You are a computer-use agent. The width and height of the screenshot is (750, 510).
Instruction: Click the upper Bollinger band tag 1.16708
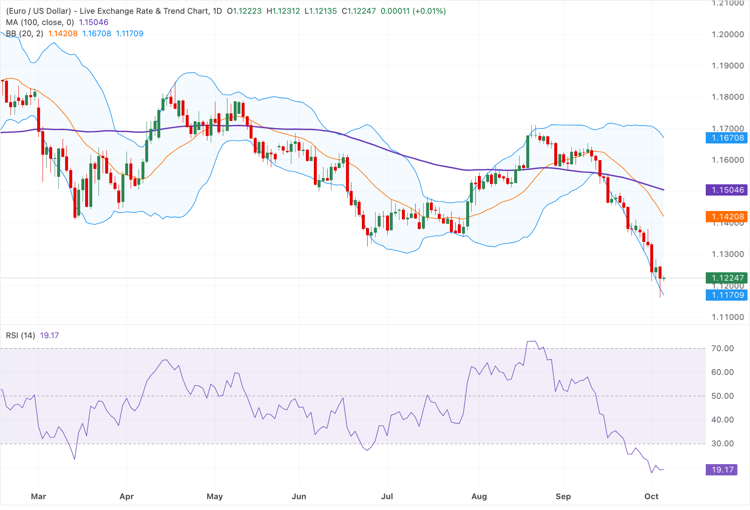coord(726,138)
